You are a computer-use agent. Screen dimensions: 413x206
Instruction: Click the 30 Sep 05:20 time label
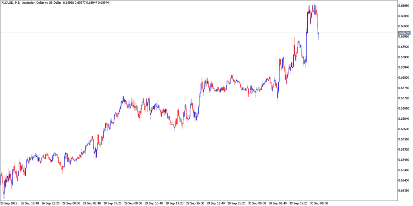(299, 203)
